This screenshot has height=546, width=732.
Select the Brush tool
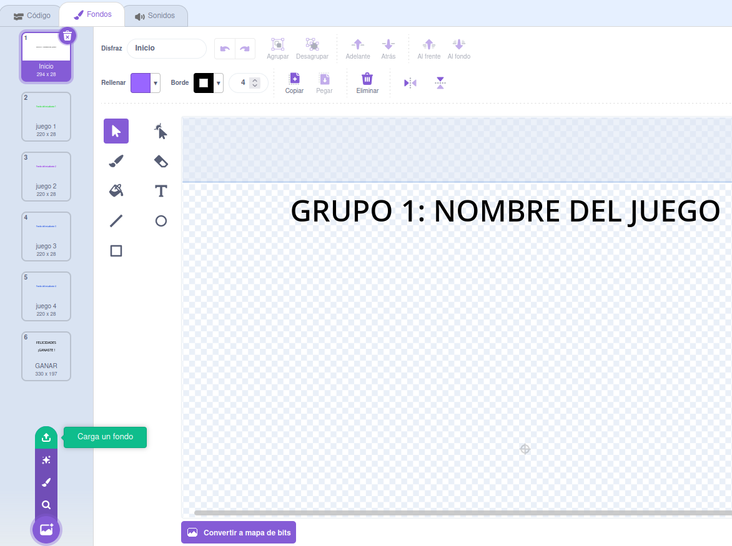click(116, 161)
